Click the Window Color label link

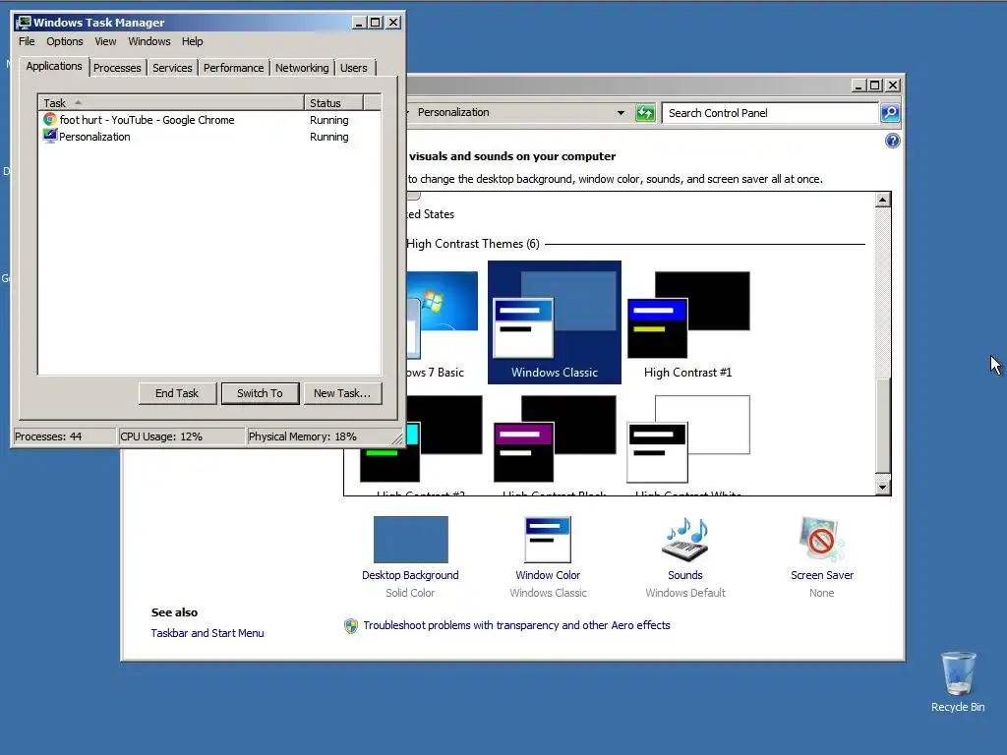[x=548, y=575]
